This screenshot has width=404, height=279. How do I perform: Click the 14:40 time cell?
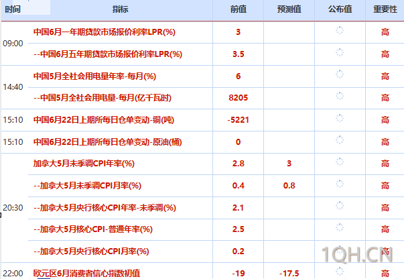click(13, 87)
